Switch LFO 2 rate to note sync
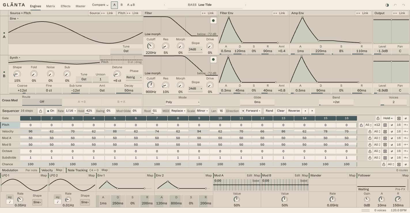The width and height of the screenshot is (410, 213). [x=58, y=202]
